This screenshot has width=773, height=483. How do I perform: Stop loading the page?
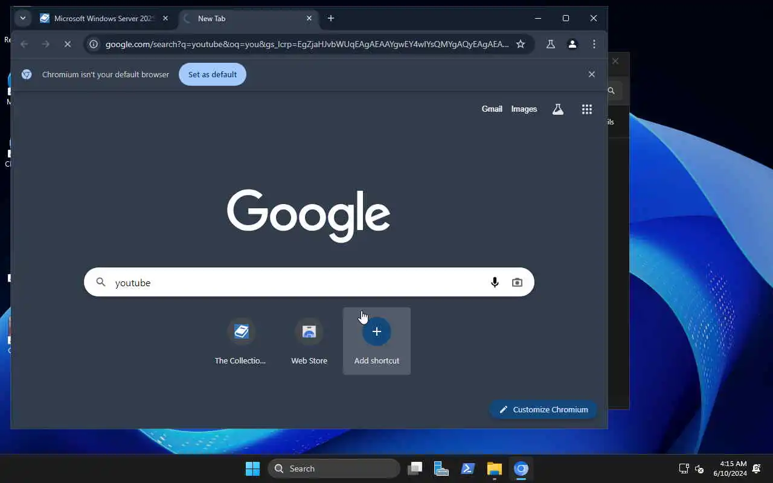click(x=67, y=44)
